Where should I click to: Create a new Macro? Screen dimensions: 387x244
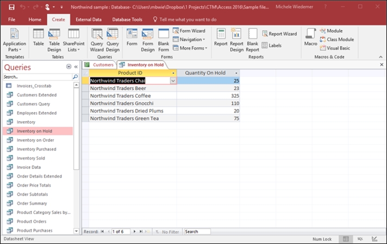tap(310, 37)
